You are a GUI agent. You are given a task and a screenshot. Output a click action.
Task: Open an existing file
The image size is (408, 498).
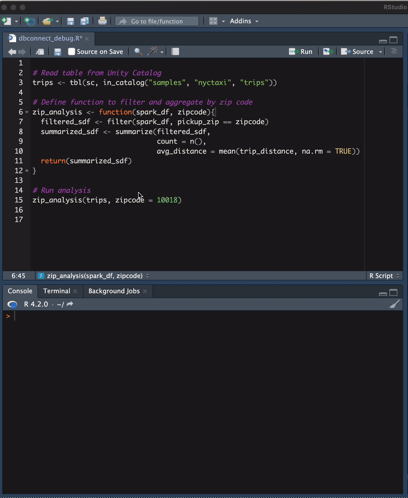tap(47, 21)
